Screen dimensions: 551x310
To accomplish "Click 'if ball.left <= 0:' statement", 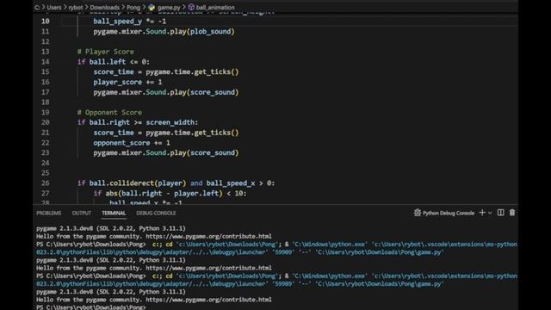I will 114,62.
